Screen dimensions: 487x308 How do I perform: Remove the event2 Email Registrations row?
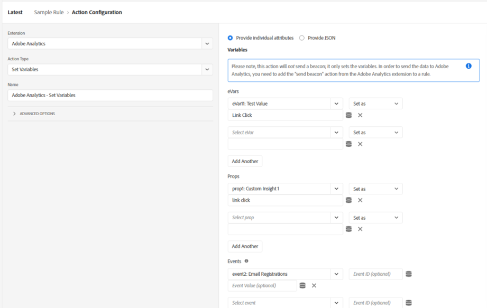[314, 285]
